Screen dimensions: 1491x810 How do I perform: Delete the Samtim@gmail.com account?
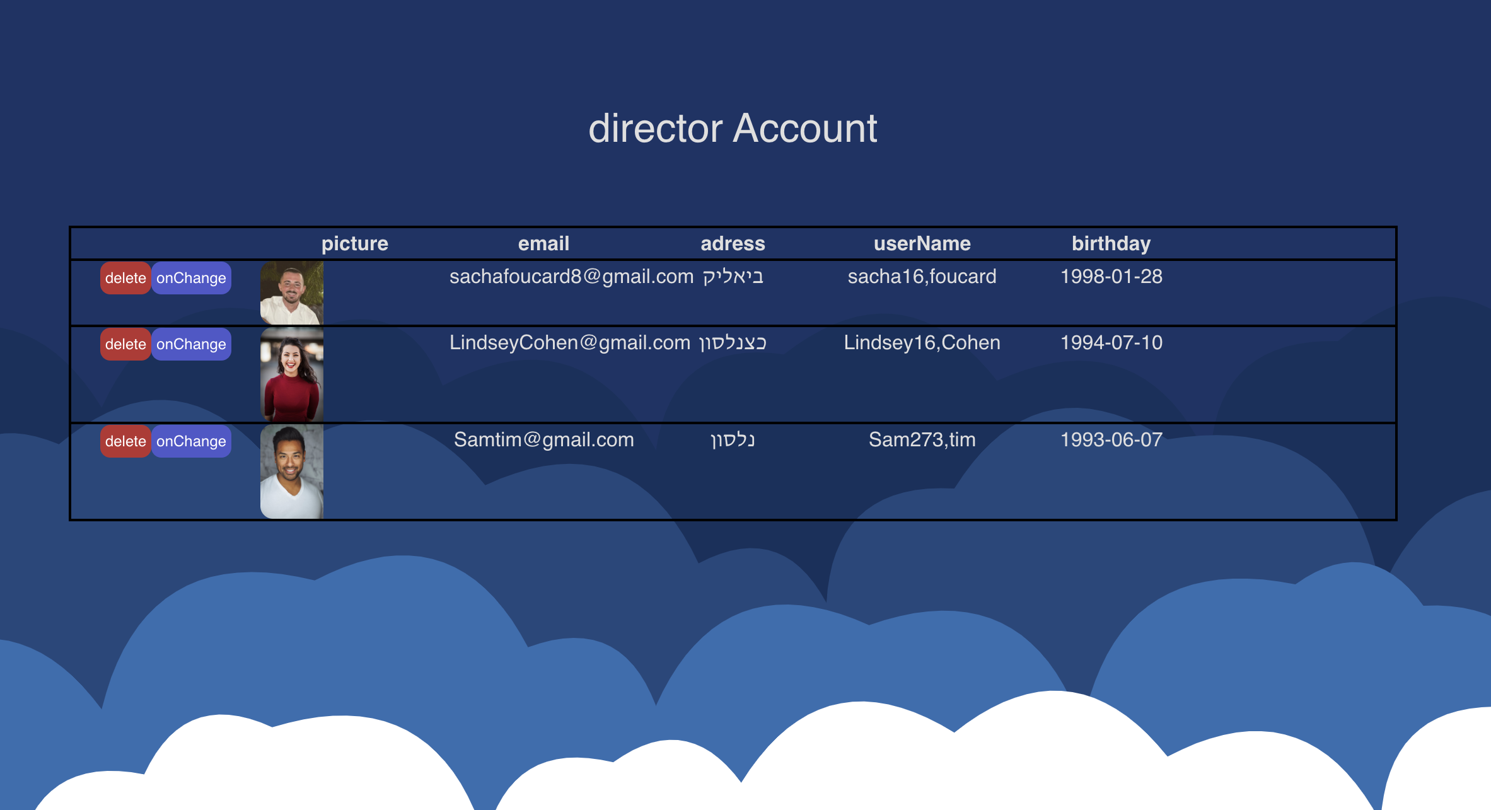click(x=125, y=441)
